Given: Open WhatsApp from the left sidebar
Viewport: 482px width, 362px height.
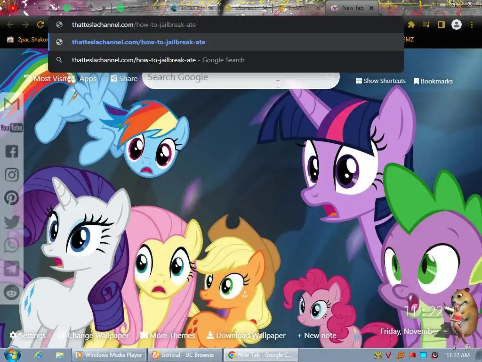Looking at the screenshot, I should [x=12, y=245].
